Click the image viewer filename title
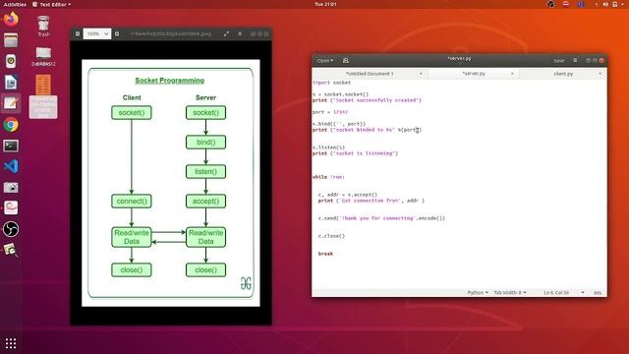629x354 pixels. pos(171,33)
